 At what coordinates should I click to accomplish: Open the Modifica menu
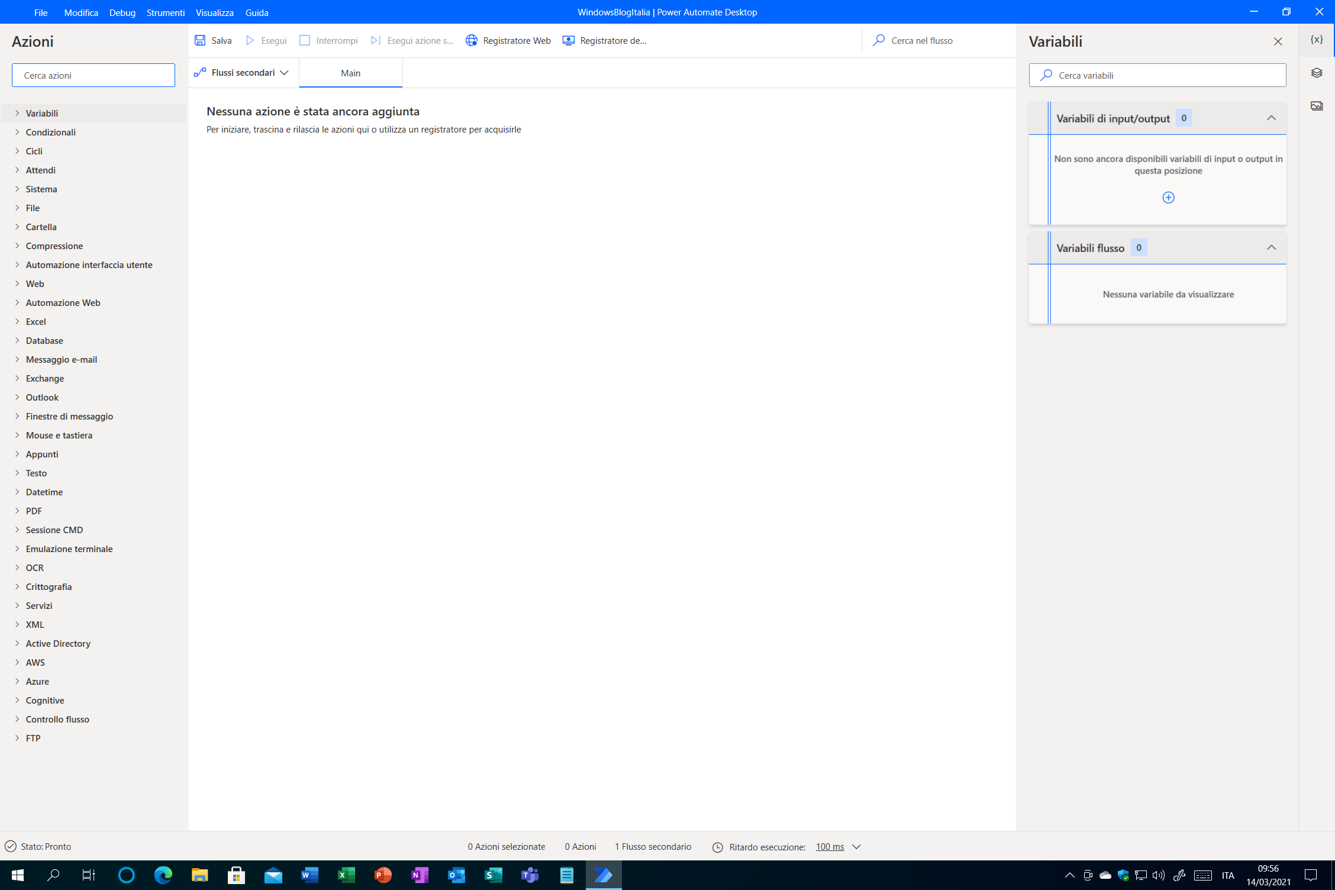coord(80,12)
